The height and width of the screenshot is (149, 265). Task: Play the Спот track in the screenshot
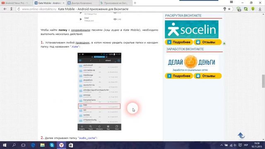tap(81, 19)
